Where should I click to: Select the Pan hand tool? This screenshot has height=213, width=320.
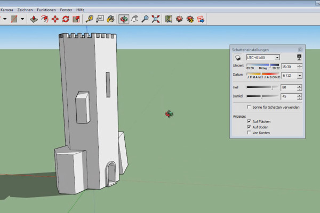[x=134, y=19]
